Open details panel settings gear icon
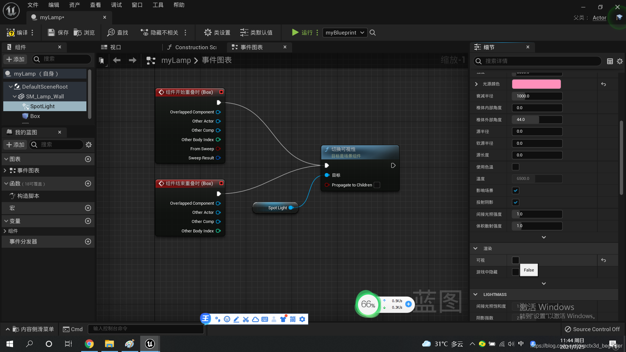The image size is (626, 352). tap(620, 61)
